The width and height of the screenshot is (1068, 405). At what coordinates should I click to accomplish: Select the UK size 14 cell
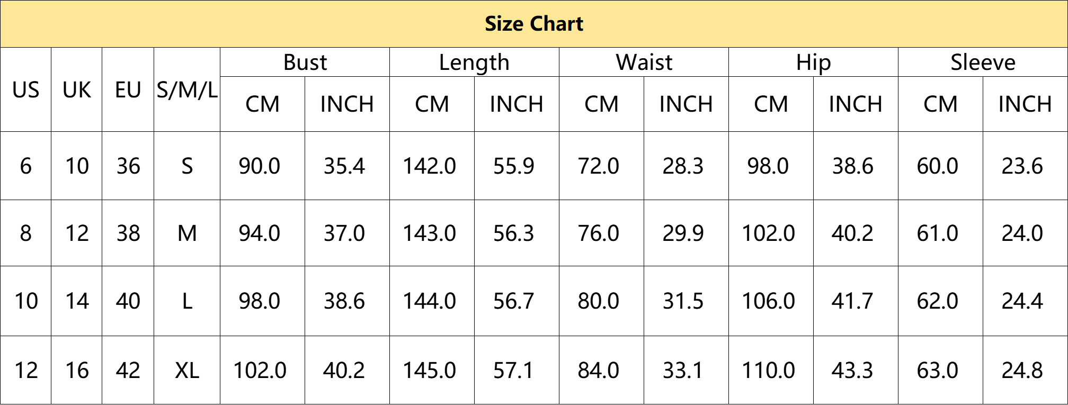[x=77, y=301]
